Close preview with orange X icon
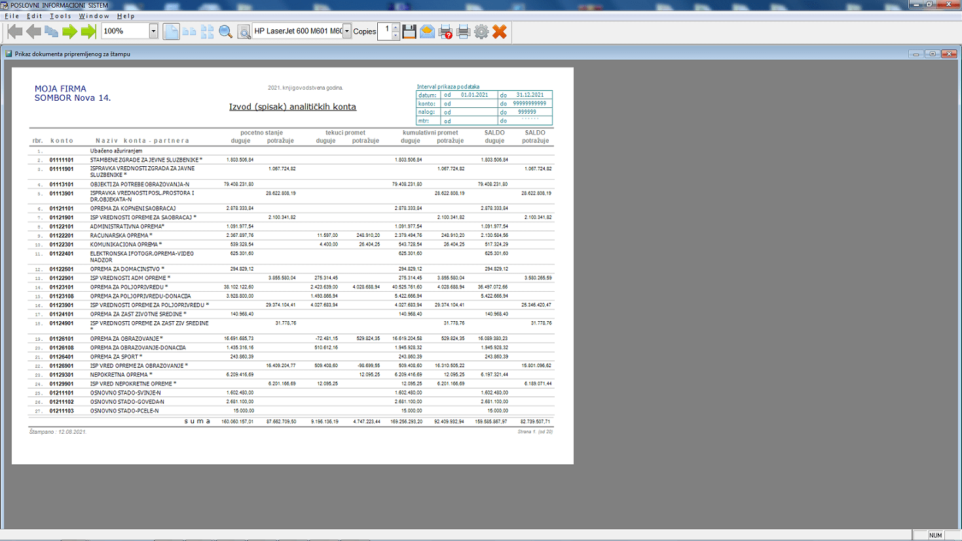 coord(500,31)
